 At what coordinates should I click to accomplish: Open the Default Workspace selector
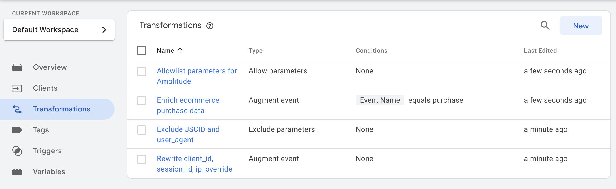coord(59,30)
